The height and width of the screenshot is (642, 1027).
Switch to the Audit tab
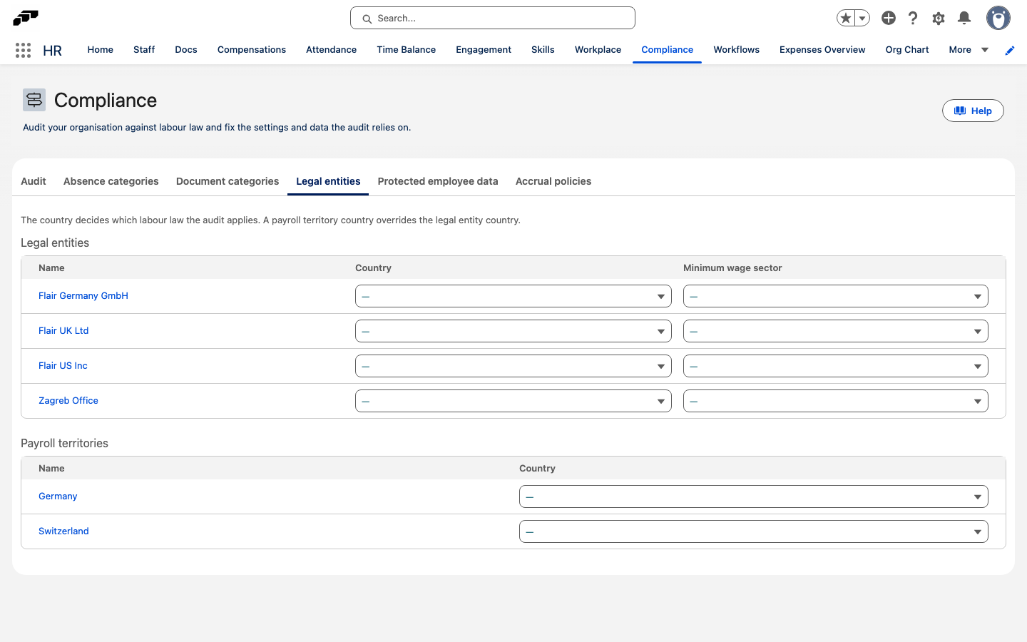[x=34, y=181]
